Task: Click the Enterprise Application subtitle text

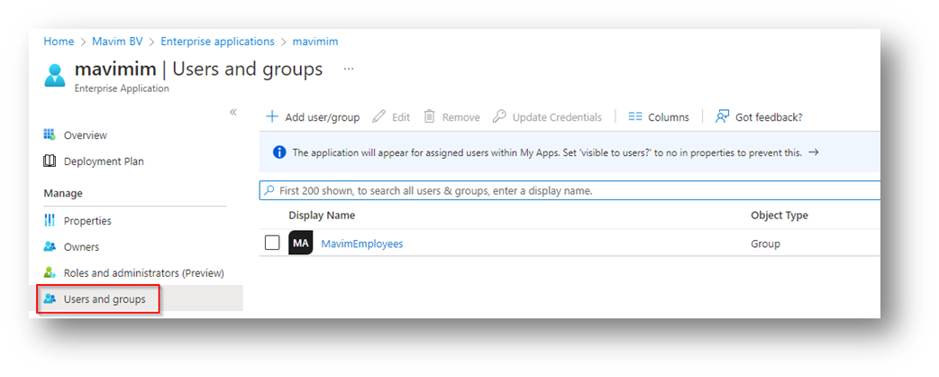Action: pyautogui.click(x=122, y=88)
